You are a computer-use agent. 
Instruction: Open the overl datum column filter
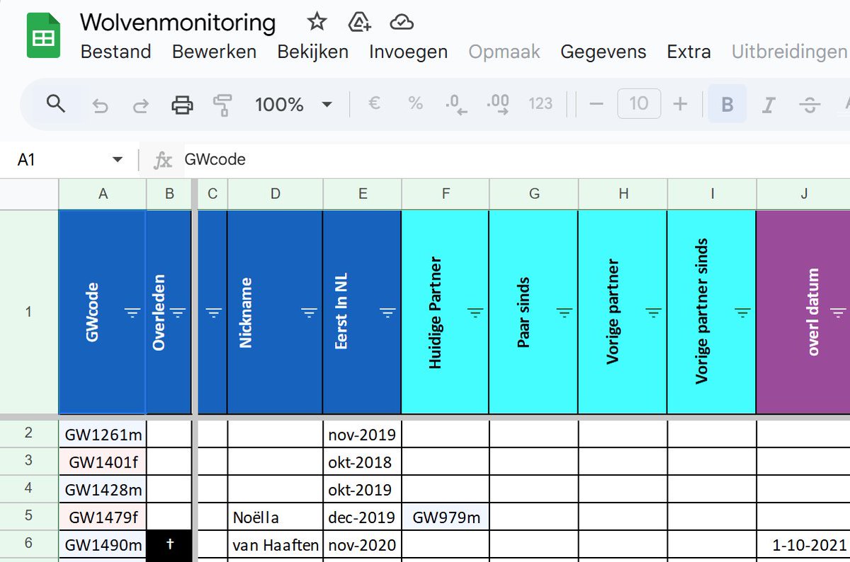(838, 312)
